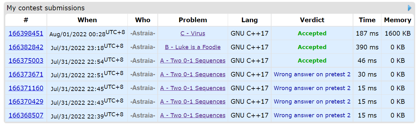
Task: Click Wrong answer verdict of submission 166368507
Action: click(x=312, y=115)
